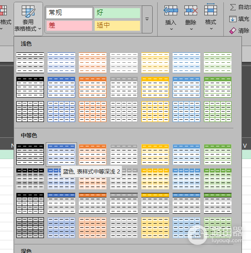This screenshot has height=253, width=251.
Task: Click the 格式 cell format icon
Action: (211, 9)
